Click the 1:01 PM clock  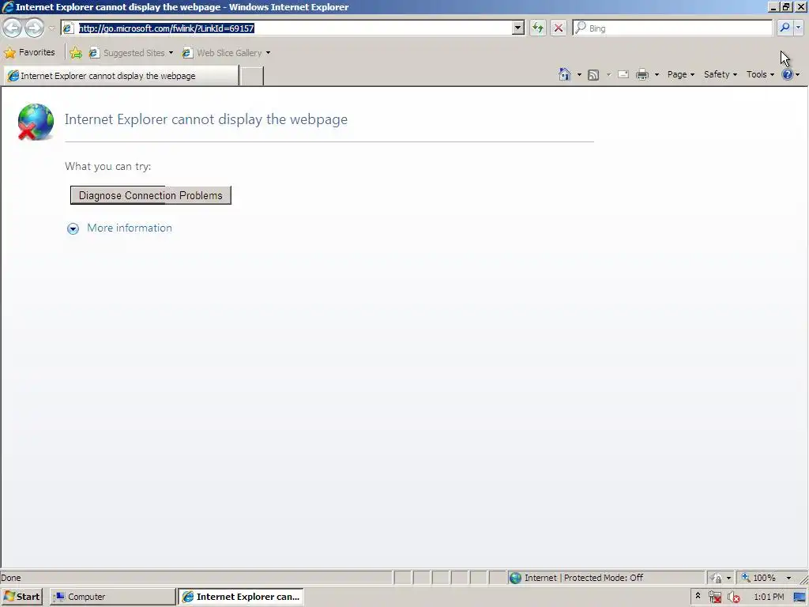769,597
